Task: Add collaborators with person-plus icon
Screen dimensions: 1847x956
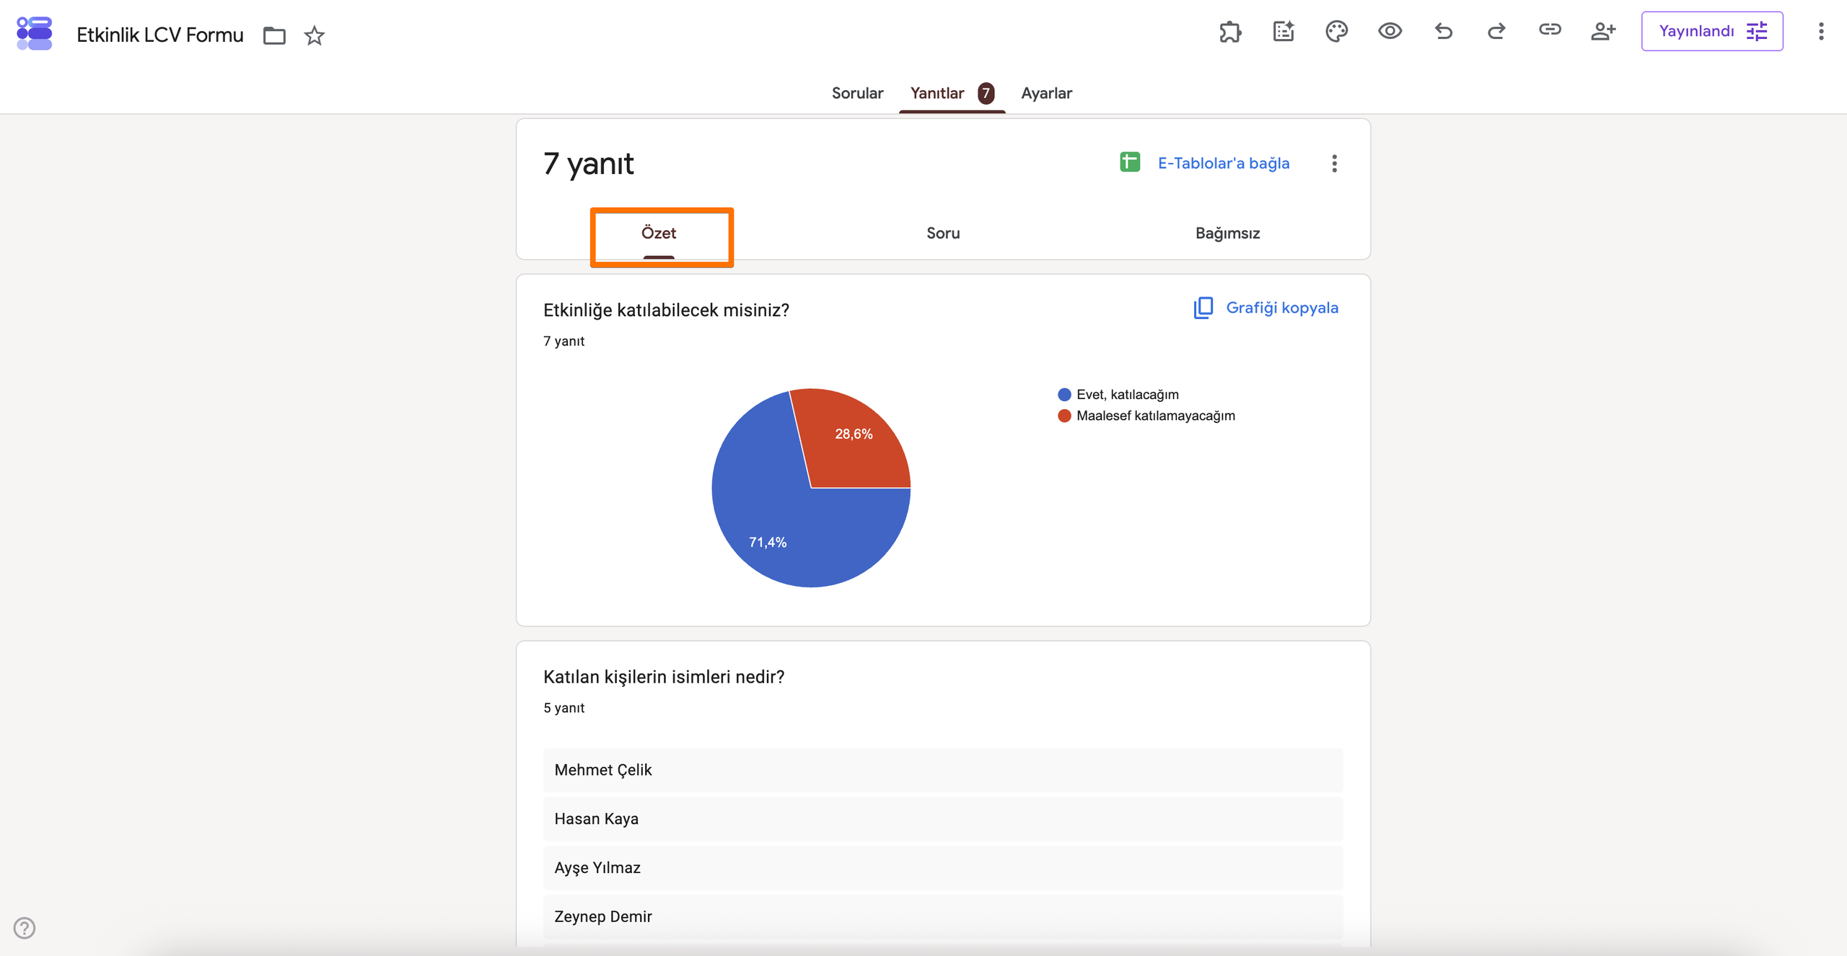Action: (1603, 31)
